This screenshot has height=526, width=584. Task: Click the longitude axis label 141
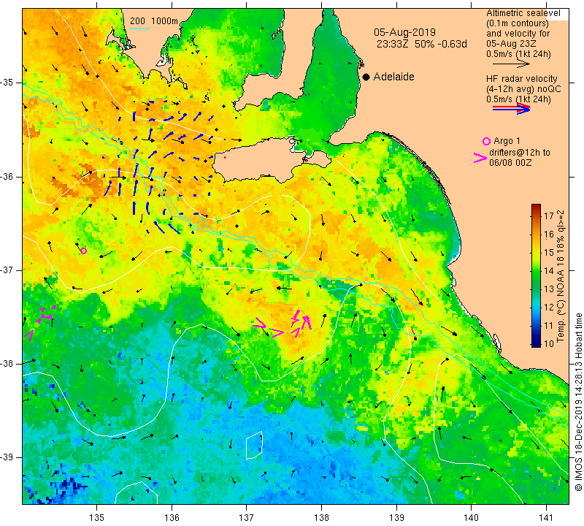546,517
